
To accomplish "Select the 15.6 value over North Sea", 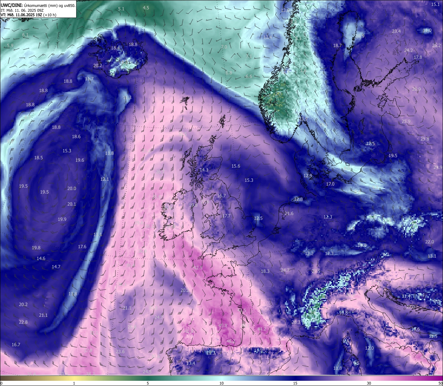I will pos(236,166).
